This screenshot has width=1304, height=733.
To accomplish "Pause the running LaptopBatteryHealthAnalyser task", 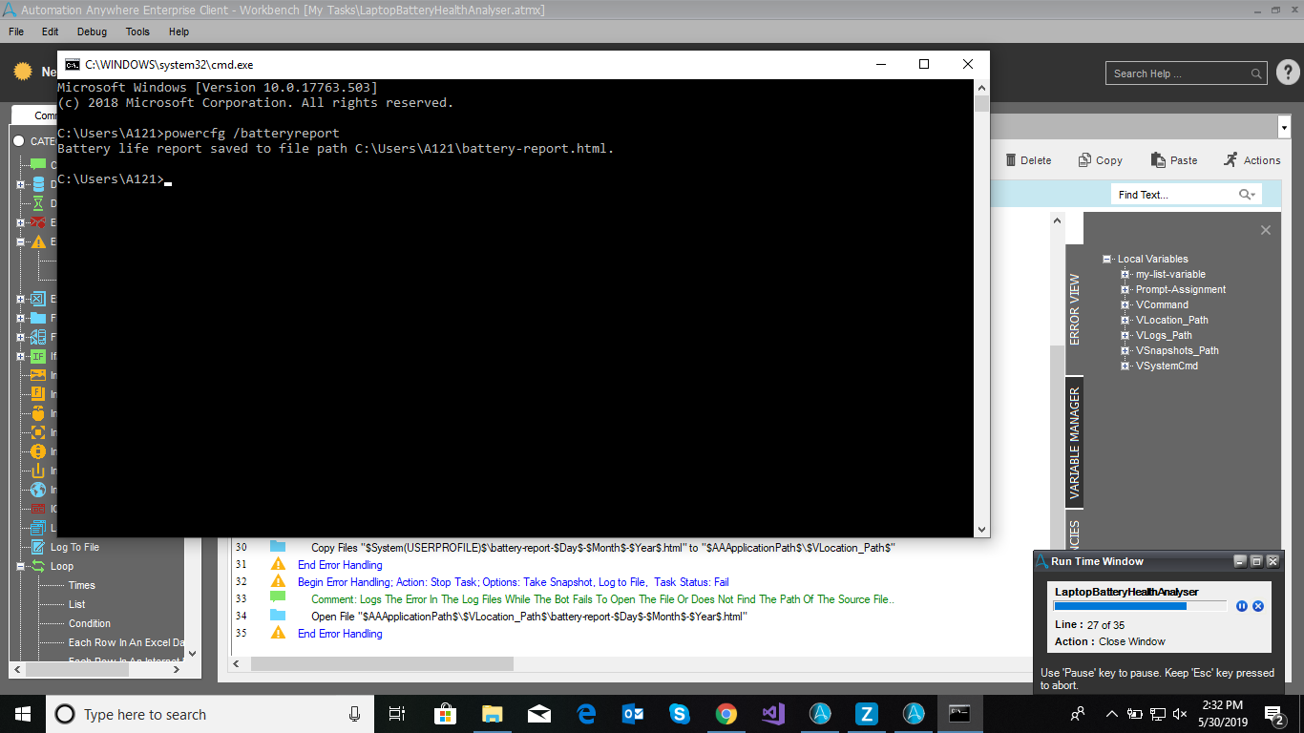I will (x=1242, y=606).
